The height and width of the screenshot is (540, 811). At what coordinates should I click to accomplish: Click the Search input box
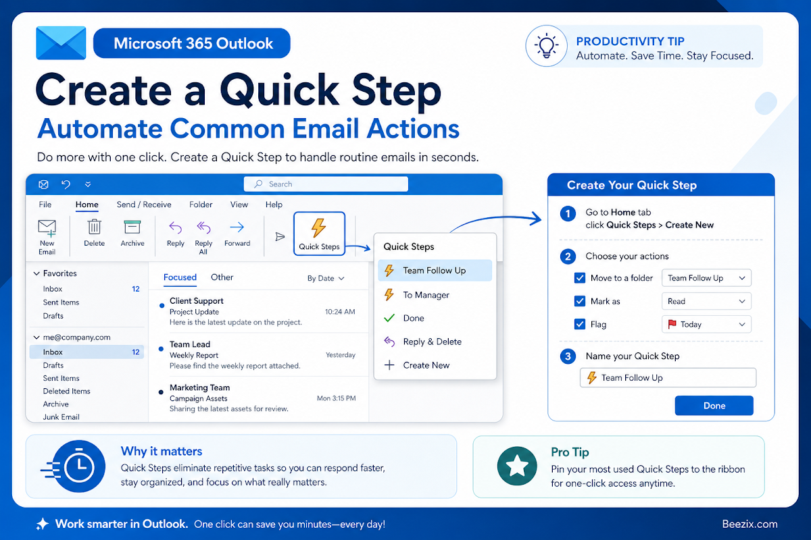pos(326,184)
